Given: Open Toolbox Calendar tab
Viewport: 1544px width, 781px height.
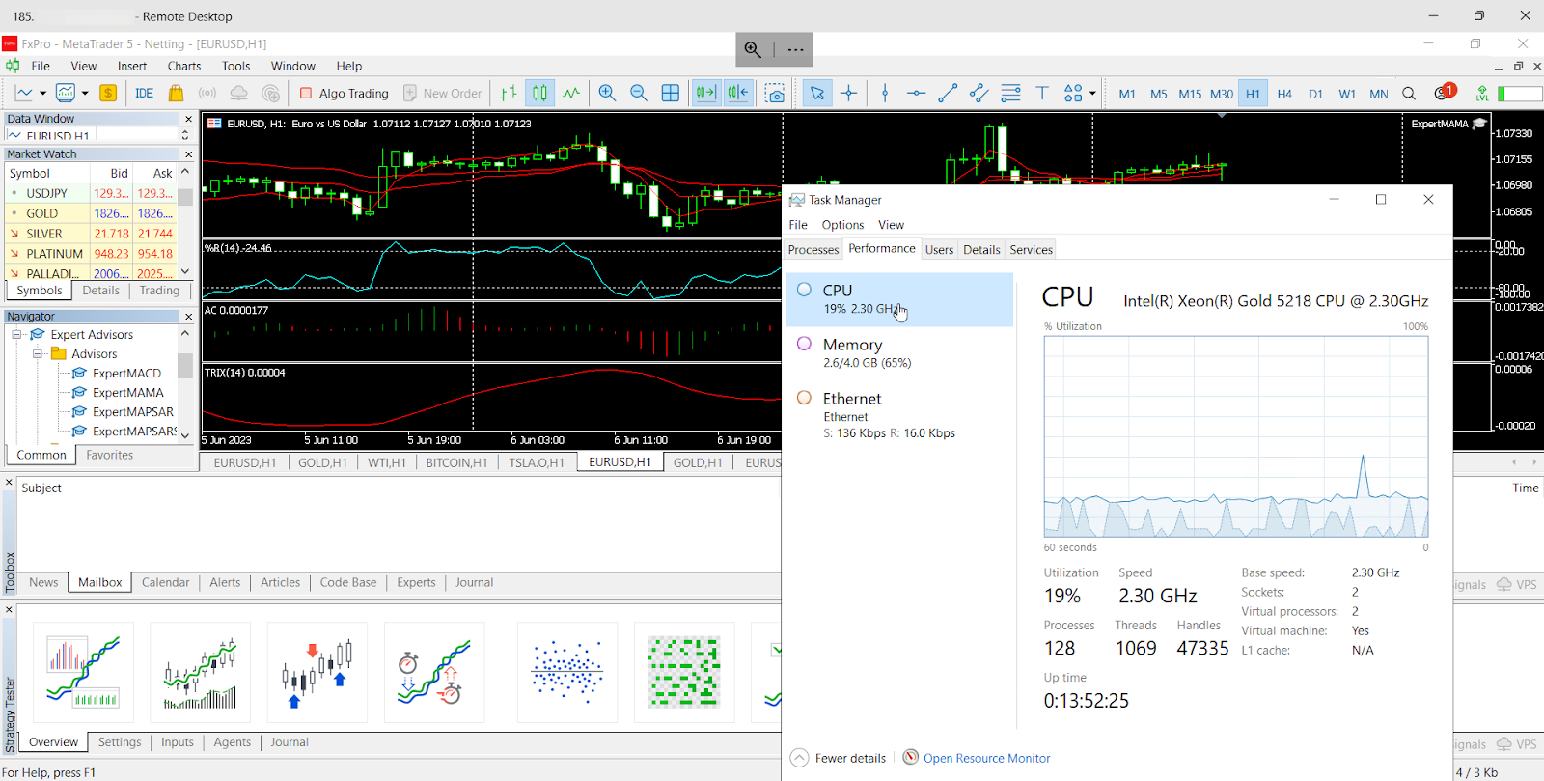Looking at the screenshot, I should click(165, 582).
